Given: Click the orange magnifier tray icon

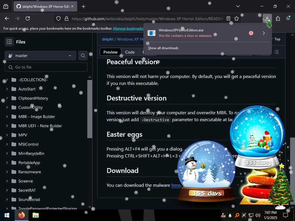Looking at the screenshot, I should [237, 215].
